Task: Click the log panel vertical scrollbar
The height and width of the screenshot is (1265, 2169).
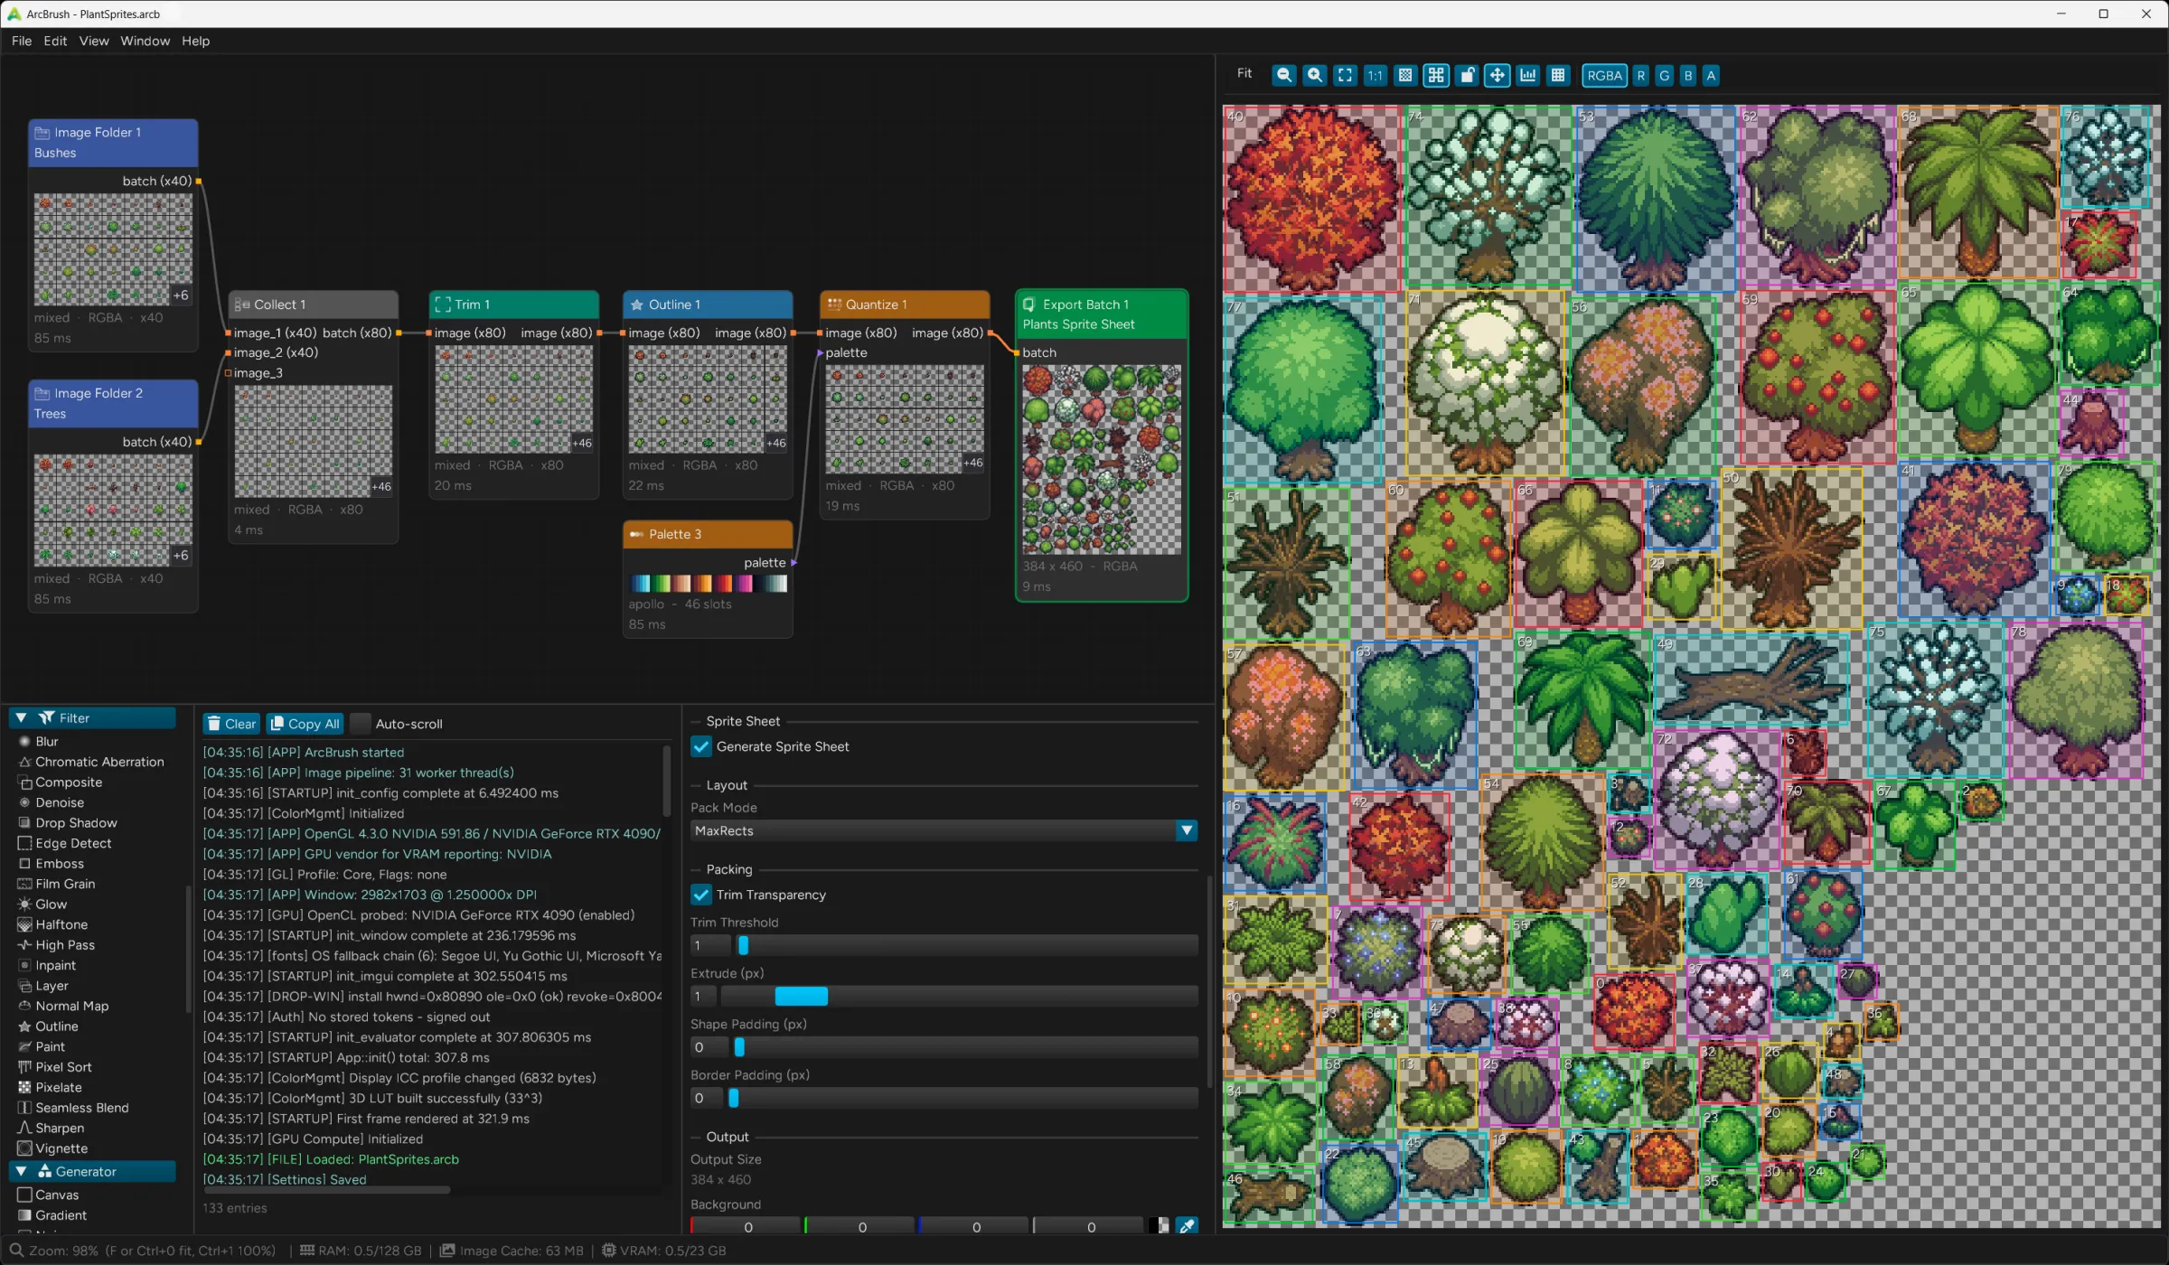Action: [667, 781]
